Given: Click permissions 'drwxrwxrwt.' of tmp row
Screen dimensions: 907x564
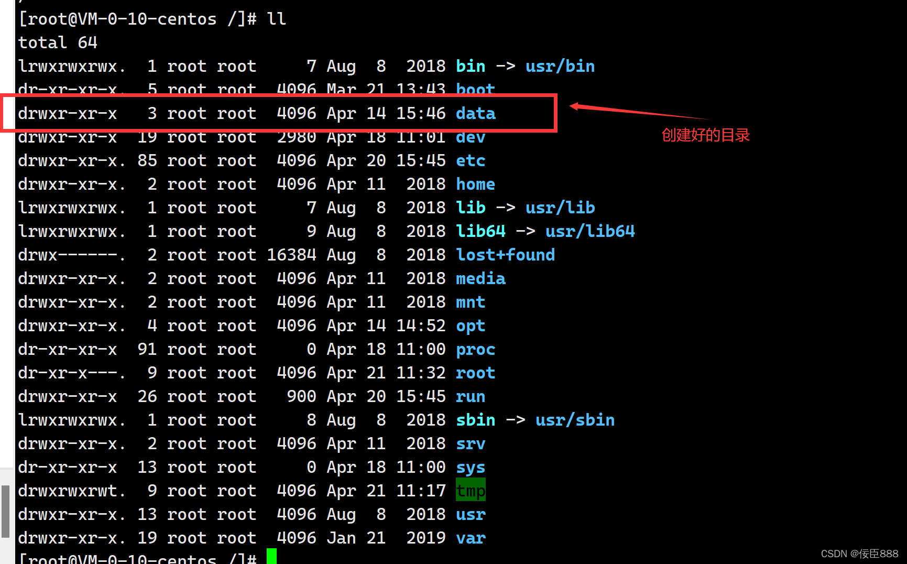Looking at the screenshot, I should click(x=72, y=491).
